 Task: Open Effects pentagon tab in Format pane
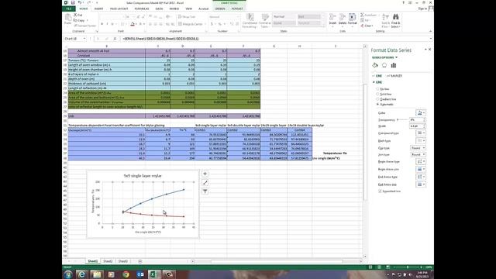click(x=384, y=65)
